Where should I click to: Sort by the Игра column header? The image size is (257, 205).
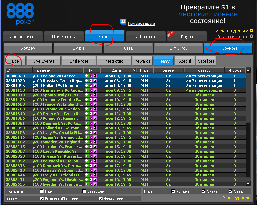[144, 70]
